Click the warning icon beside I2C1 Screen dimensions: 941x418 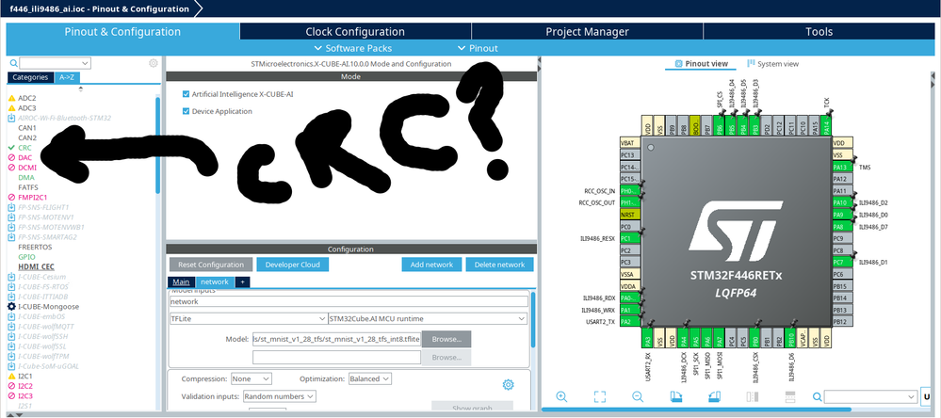click(x=11, y=376)
